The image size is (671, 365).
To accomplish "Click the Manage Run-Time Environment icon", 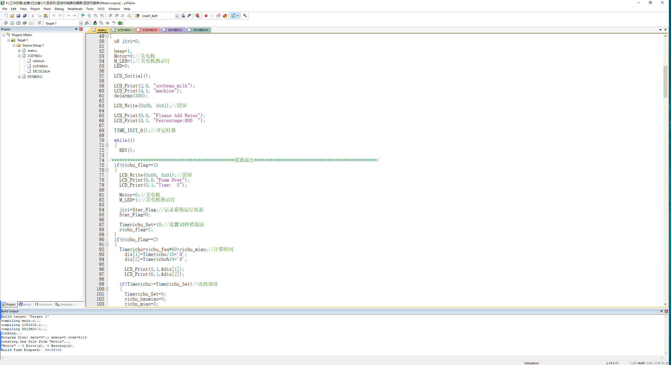I will pyautogui.click(x=108, y=23).
